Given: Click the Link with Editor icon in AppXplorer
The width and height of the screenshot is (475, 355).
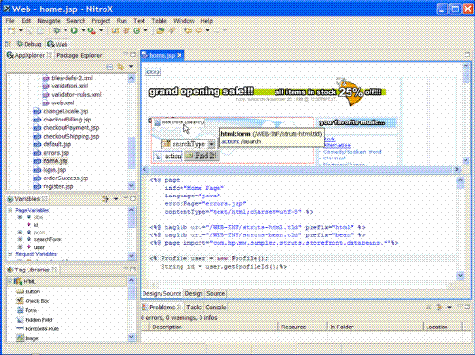Looking at the screenshot, I should click(120, 66).
